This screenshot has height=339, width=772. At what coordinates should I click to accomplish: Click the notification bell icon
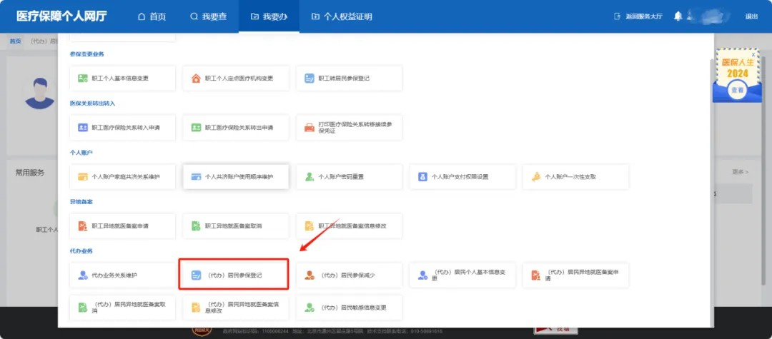pos(678,16)
